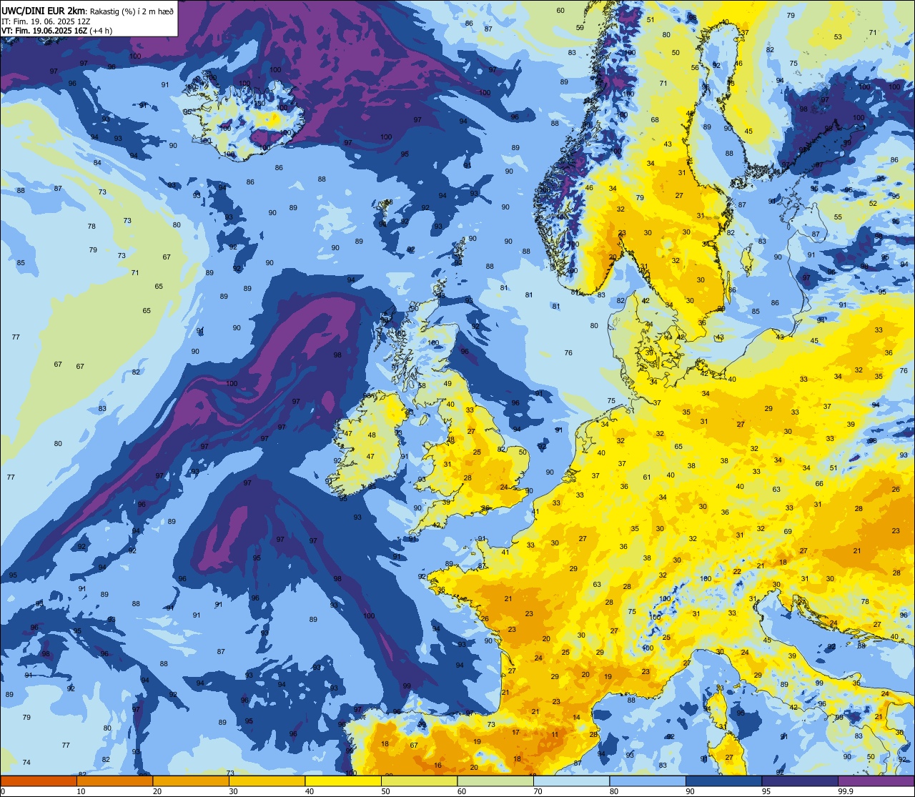Click the '40' tick label on the legend scale

click(310, 791)
